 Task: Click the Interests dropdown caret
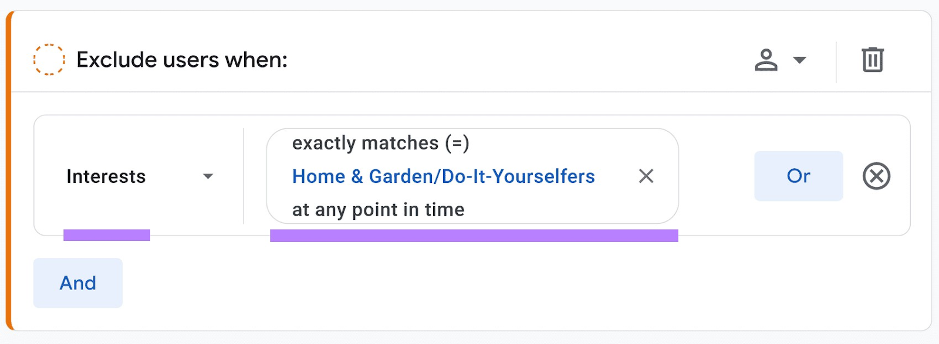tap(208, 176)
